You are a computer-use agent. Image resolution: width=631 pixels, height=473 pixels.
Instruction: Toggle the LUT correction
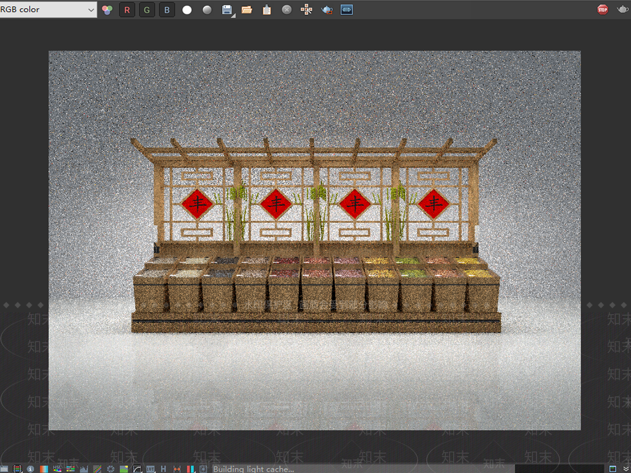[151, 469]
